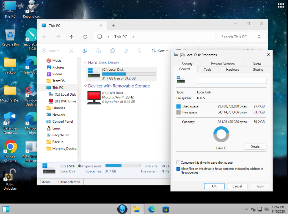The width and height of the screenshot is (288, 214).
Task: Click the Rename icon in toolbar
Action: (x=112, y=51)
